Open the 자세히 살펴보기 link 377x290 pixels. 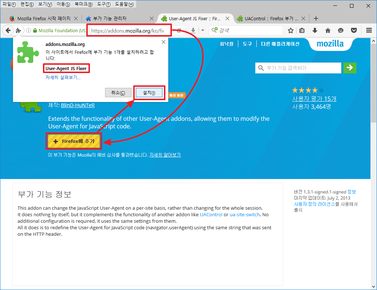click(63, 77)
